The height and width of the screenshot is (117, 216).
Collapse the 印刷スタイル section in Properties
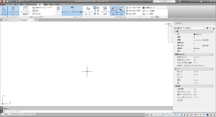click(212, 54)
